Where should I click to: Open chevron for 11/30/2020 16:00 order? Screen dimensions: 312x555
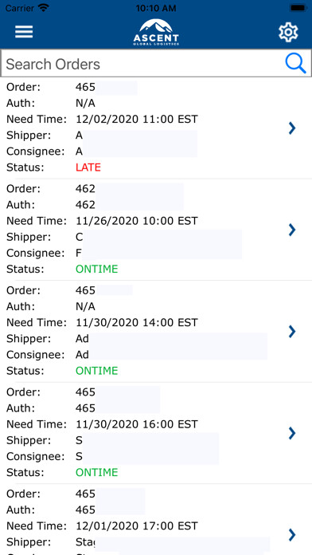click(292, 433)
